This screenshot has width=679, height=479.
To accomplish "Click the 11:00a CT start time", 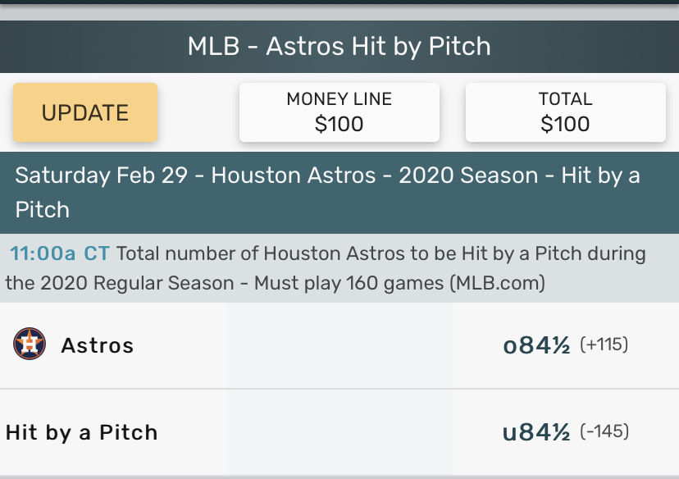I will coord(60,253).
